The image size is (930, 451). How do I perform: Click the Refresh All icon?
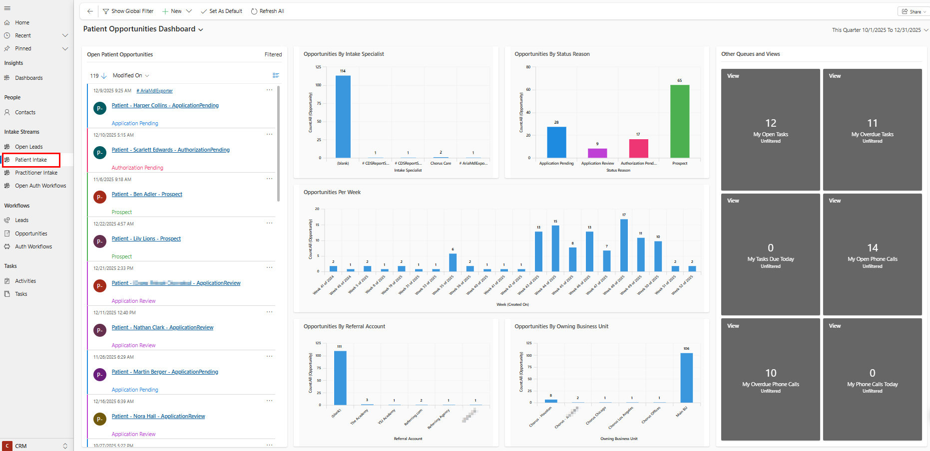[254, 11]
